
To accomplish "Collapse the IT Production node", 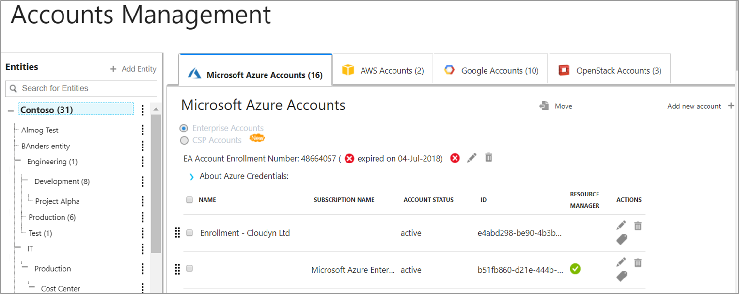I will 25,267.
